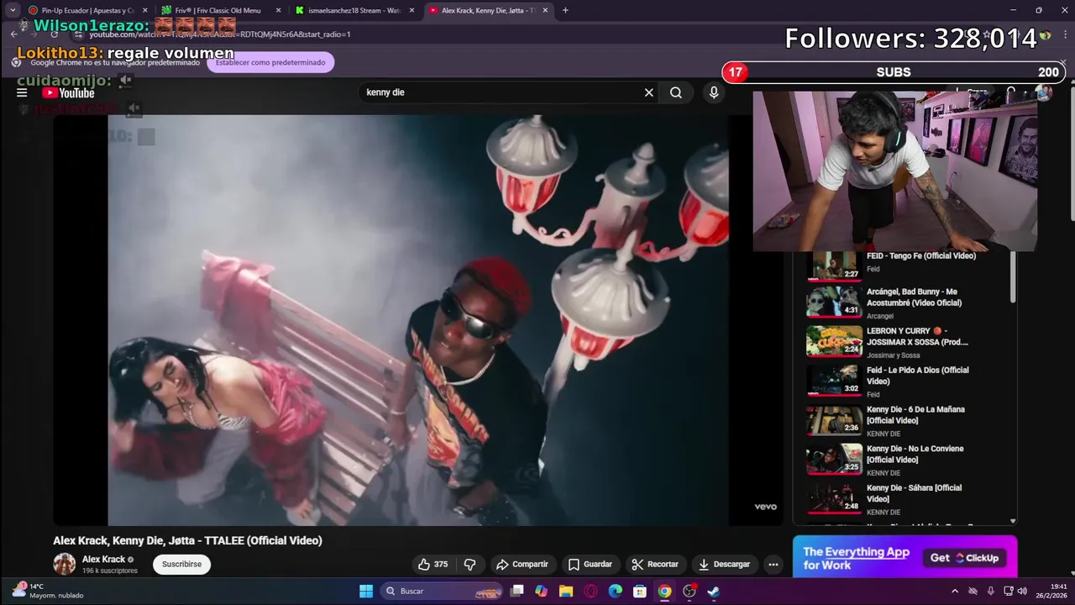1075x605 pixels.
Task: Download the video with Descargar
Action: tap(724, 565)
